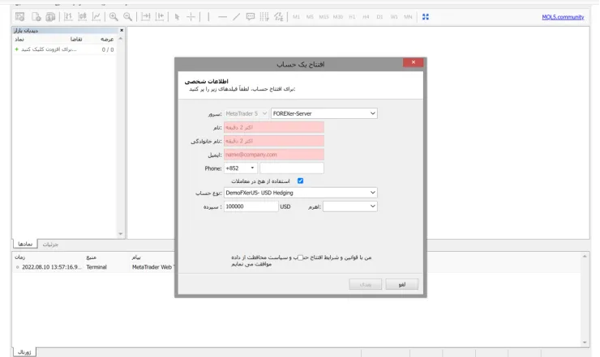Viewport: 600px width, 357px height.
Task: Click the zoom in magnifier
Action: pyautogui.click(x=114, y=17)
